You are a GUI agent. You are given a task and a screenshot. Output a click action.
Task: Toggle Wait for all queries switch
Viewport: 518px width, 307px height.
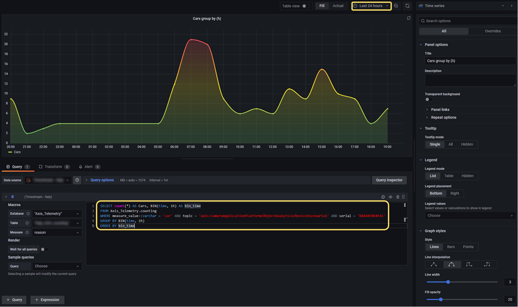44,250
